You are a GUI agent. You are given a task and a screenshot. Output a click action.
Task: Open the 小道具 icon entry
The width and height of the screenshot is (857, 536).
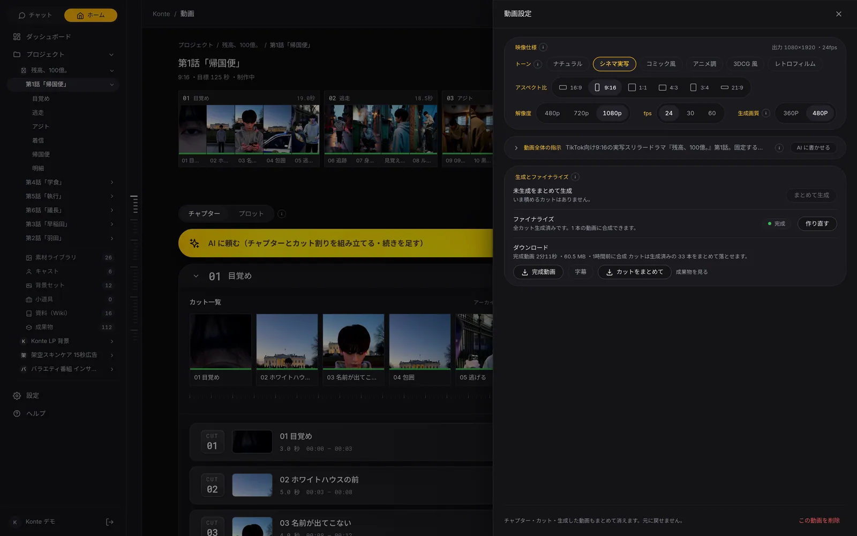click(x=29, y=299)
